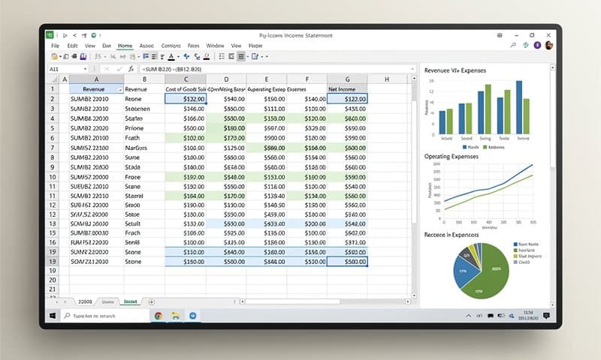Screen dimensions: 601x360
Task: Open the notification center icon on taskbar
Action: (547, 316)
